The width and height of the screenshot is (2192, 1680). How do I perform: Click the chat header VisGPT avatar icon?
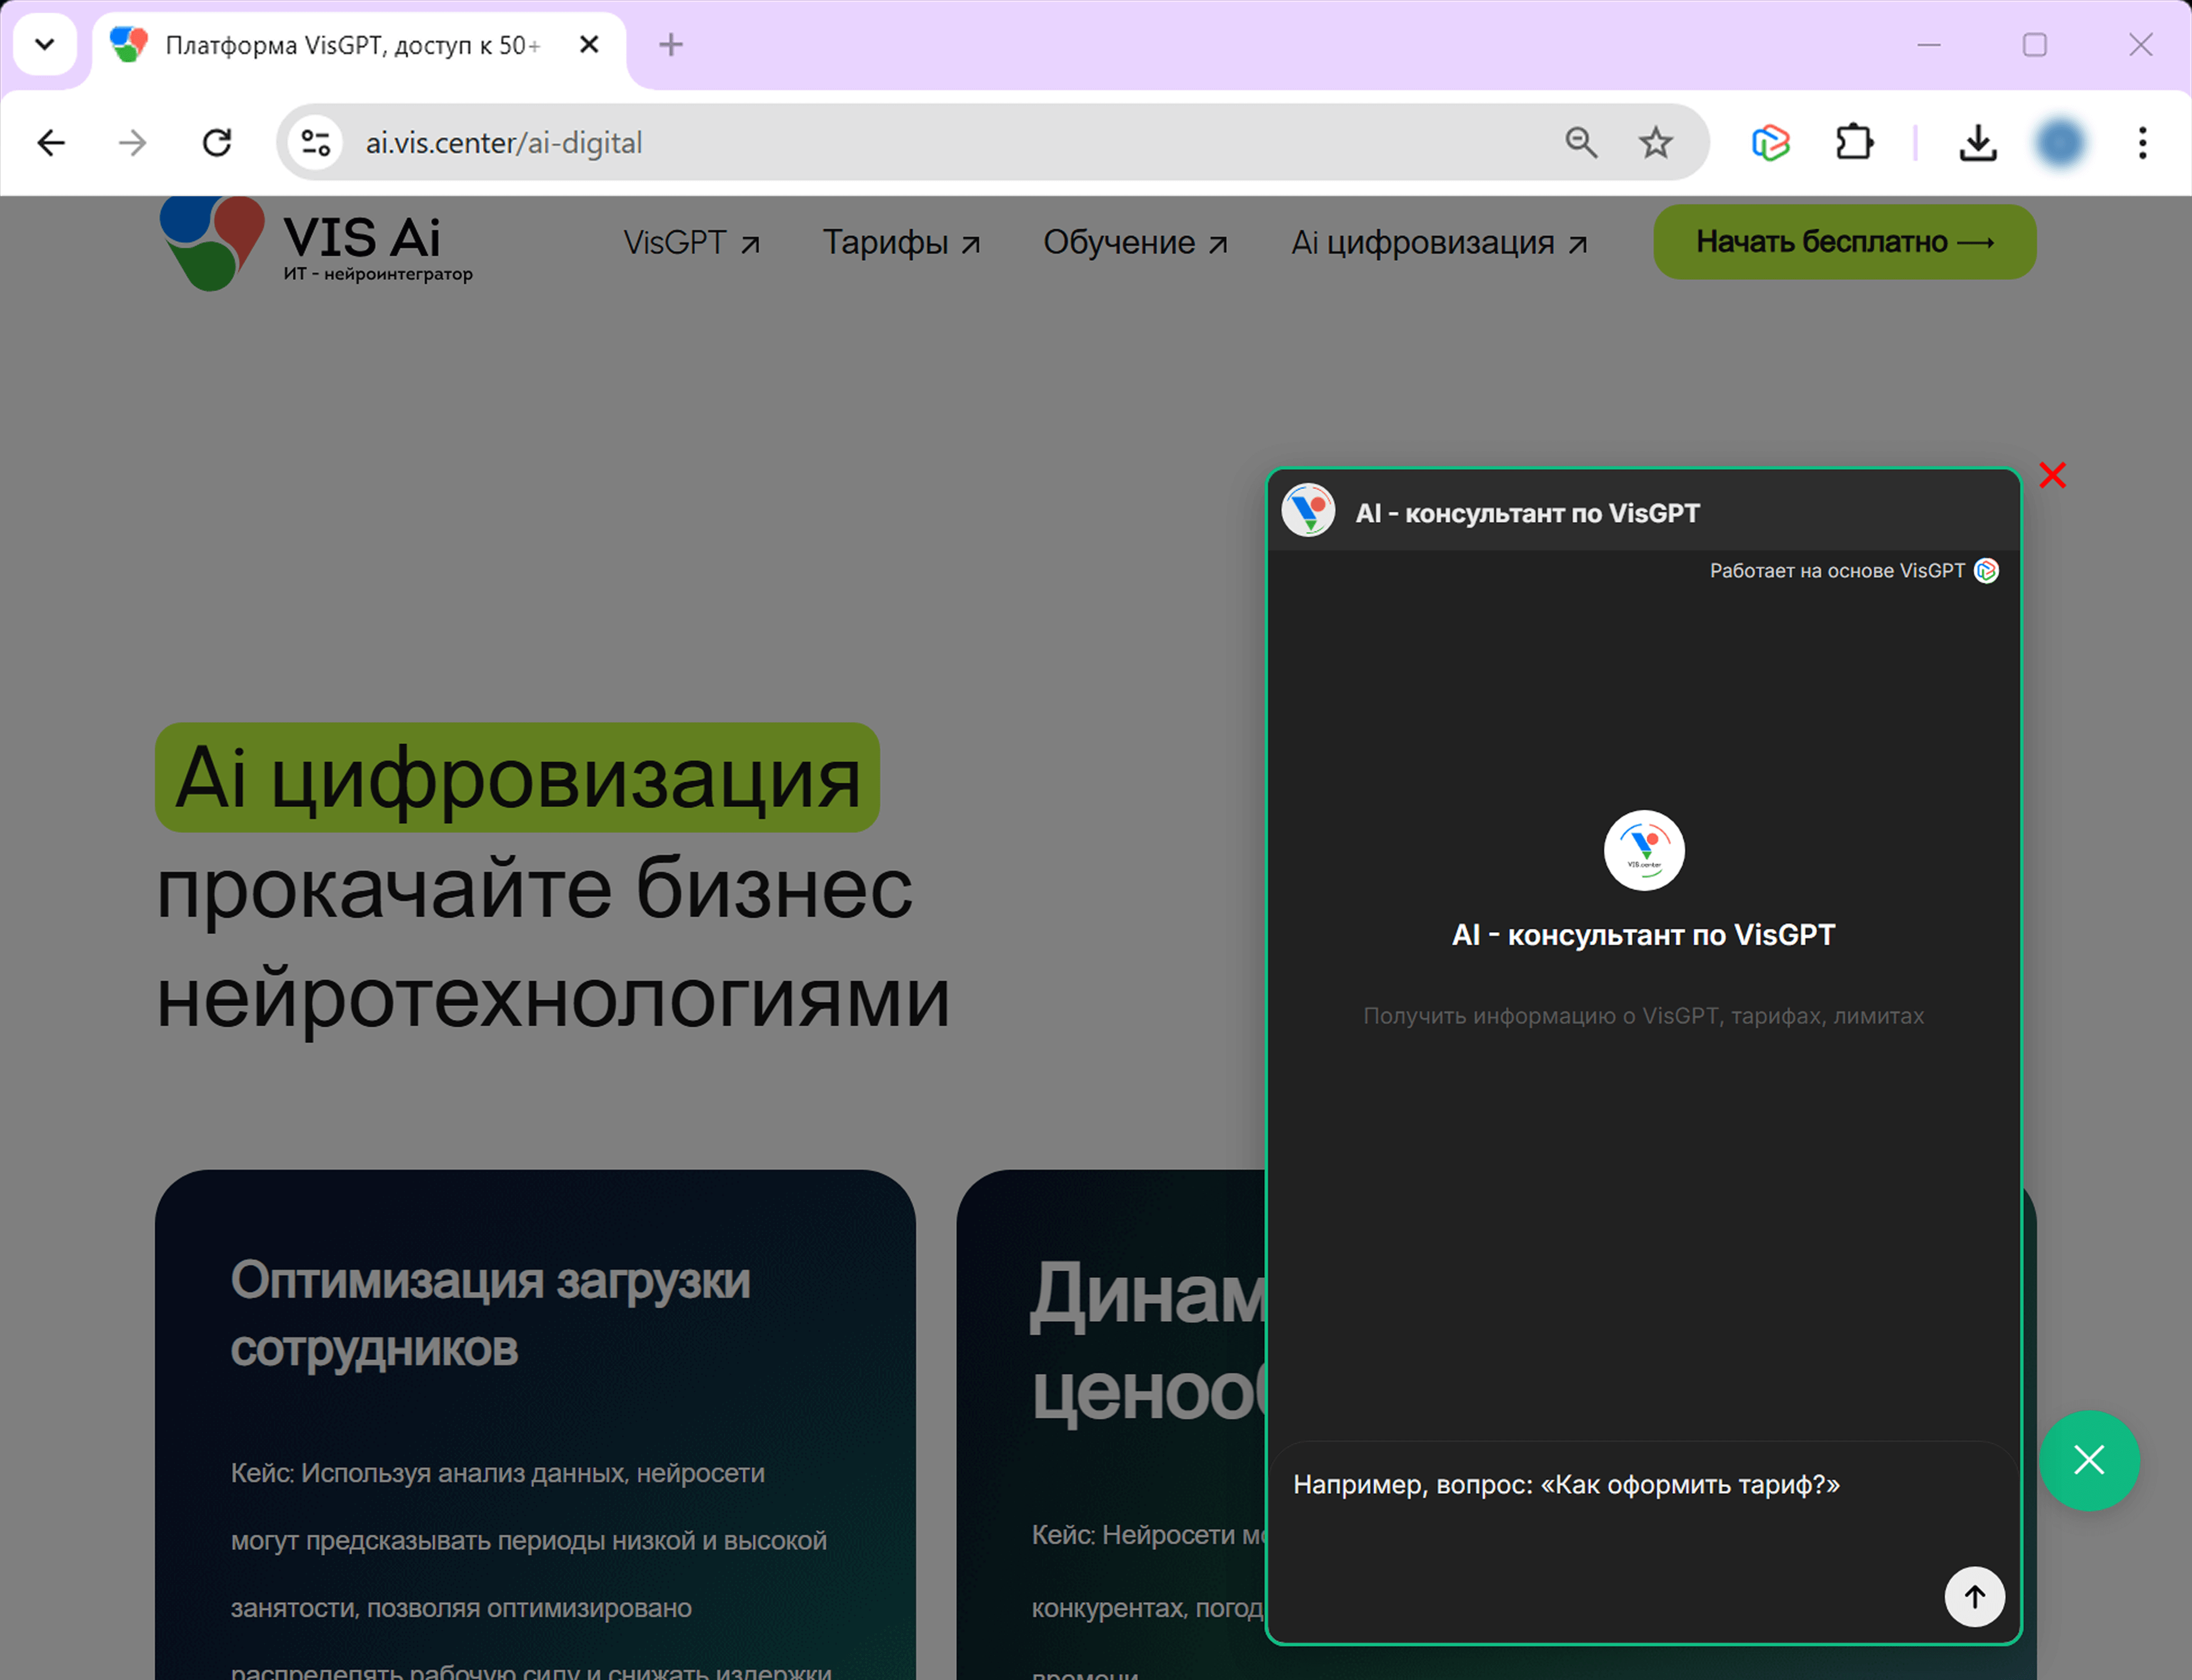[x=1308, y=511]
